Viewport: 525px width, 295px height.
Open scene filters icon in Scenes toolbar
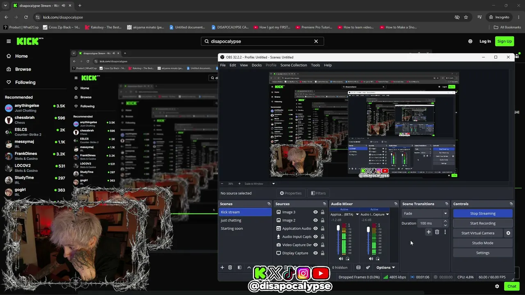240,268
